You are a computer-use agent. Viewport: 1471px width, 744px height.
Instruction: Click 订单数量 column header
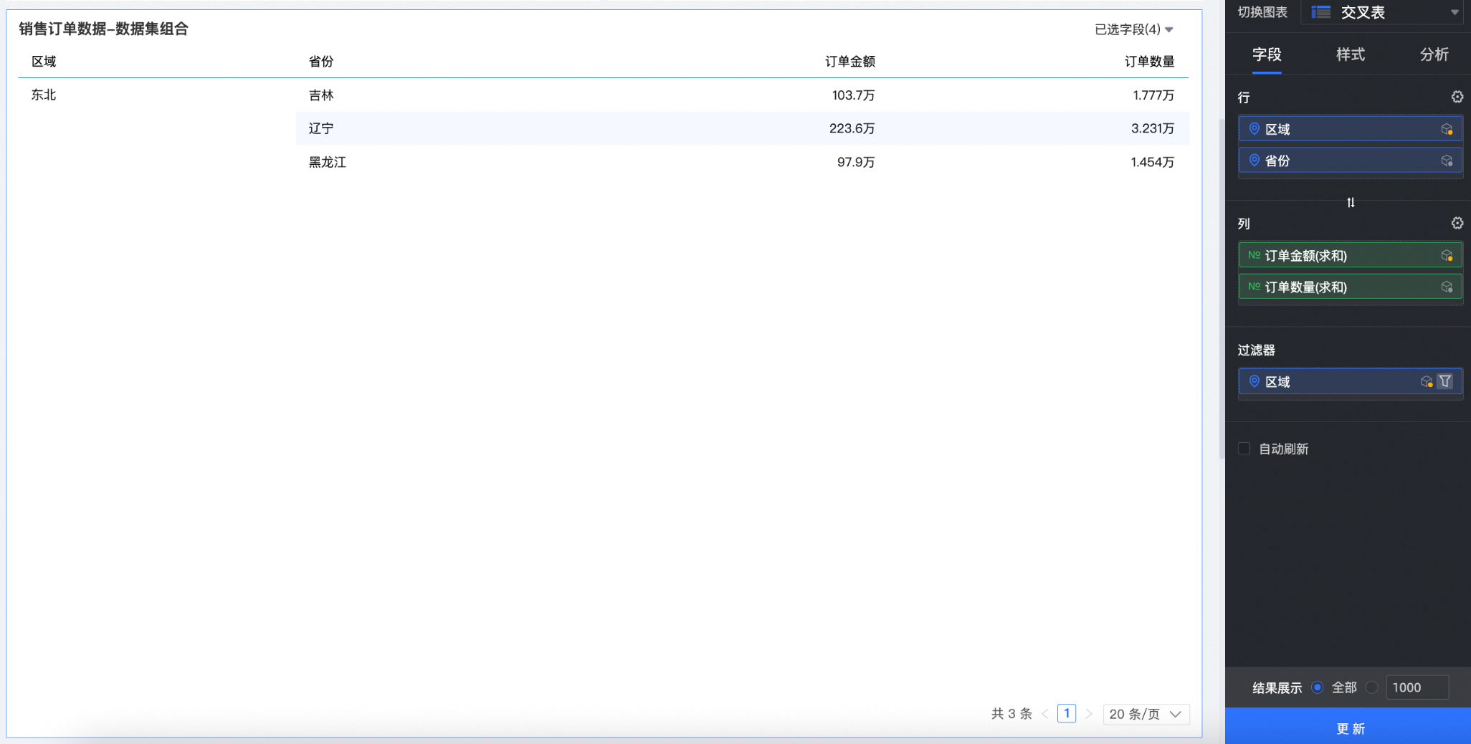[x=1149, y=62]
